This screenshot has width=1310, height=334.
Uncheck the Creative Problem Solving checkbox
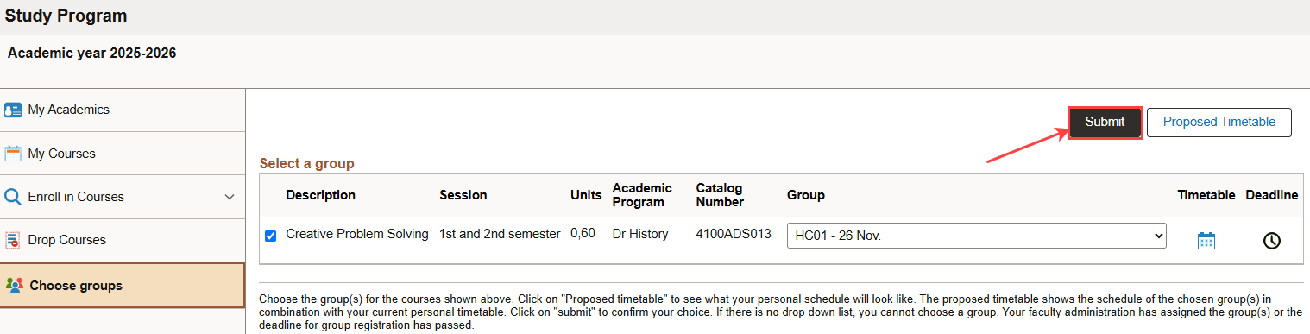point(271,236)
